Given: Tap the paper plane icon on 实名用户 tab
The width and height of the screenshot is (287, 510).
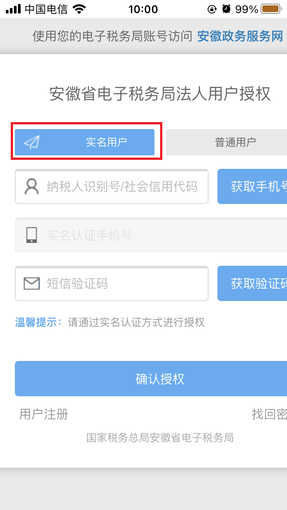Looking at the screenshot, I should 32,142.
